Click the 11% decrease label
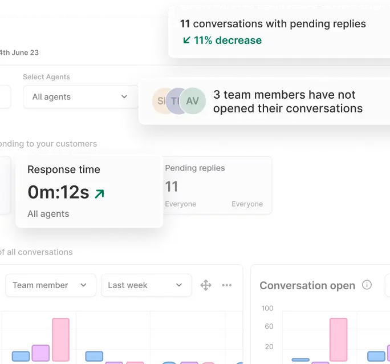This screenshot has width=390, height=364. pyautogui.click(x=227, y=40)
